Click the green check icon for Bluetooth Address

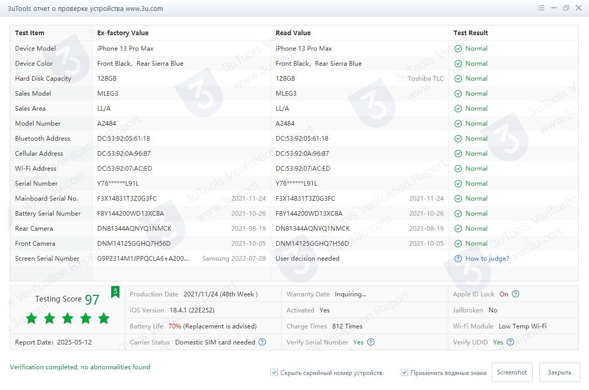(x=458, y=139)
